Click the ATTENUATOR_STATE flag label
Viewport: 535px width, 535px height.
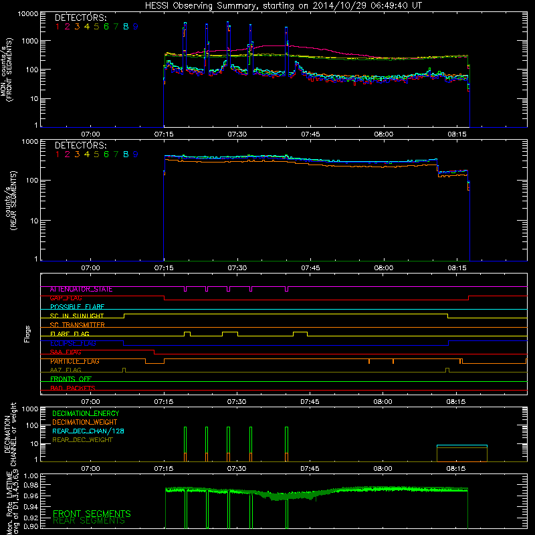(81, 290)
